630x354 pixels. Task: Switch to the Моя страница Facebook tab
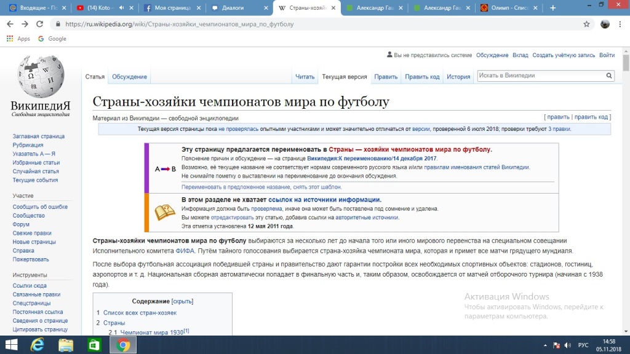click(x=172, y=8)
